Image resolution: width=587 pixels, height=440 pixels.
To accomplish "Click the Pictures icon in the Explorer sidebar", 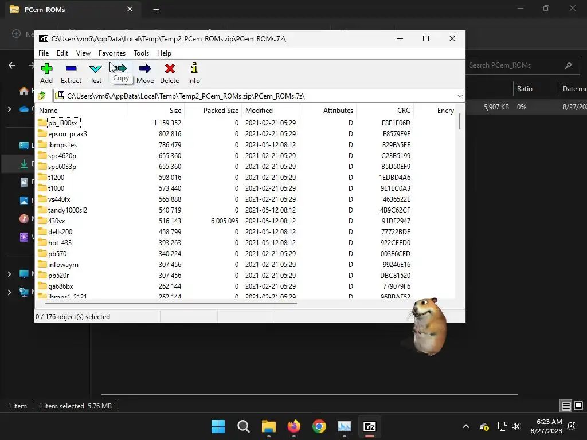I will 24,201.
